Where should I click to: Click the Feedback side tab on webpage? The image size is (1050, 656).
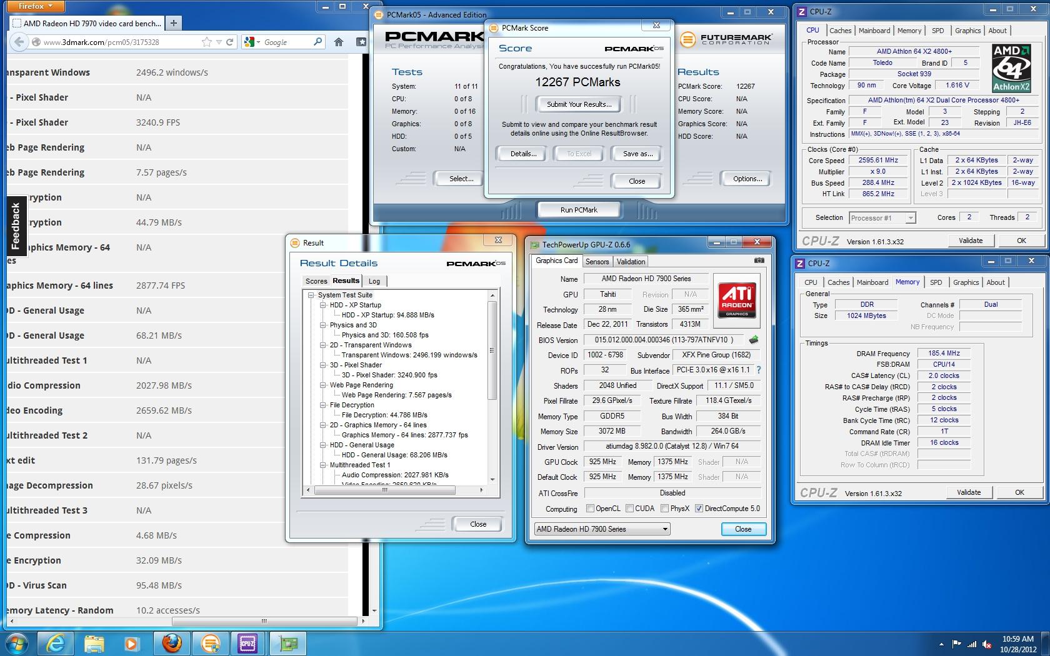16,226
